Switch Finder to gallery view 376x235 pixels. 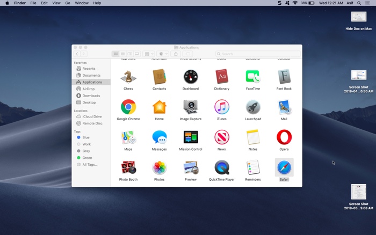point(136,54)
